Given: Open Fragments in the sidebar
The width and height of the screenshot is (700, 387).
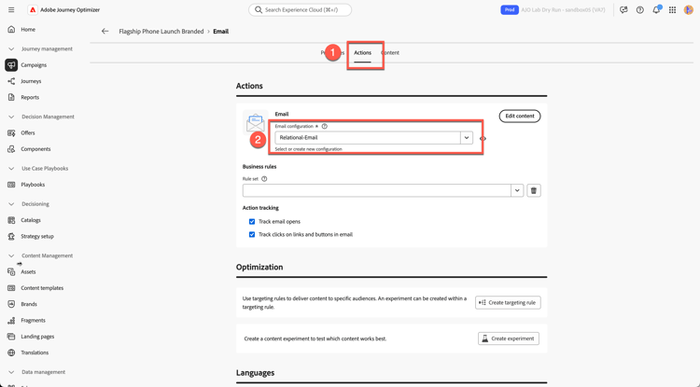Looking at the screenshot, I should pos(33,320).
